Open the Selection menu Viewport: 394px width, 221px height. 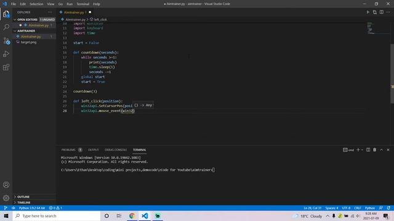pyautogui.click(x=36, y=4)
